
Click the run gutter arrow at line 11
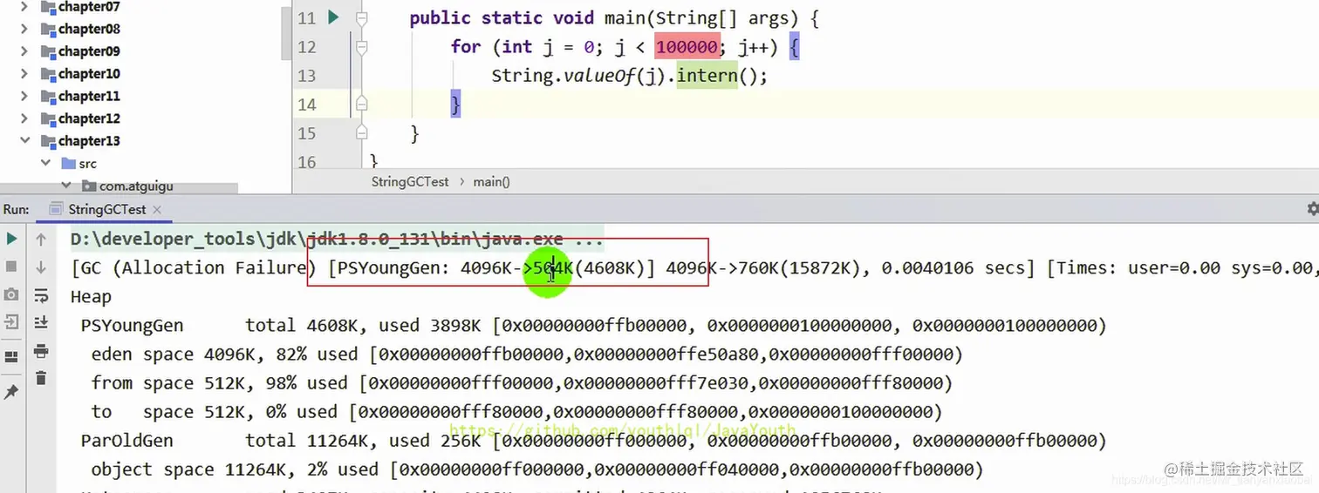pyautogui.click(x=333, y=17)
